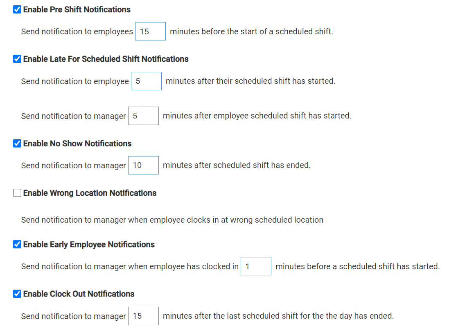This screenshot has width=449, height=335.
Task: Uncheck the Enable Pre Shift Notifications checkbox
Action: [x=17, y=9]
